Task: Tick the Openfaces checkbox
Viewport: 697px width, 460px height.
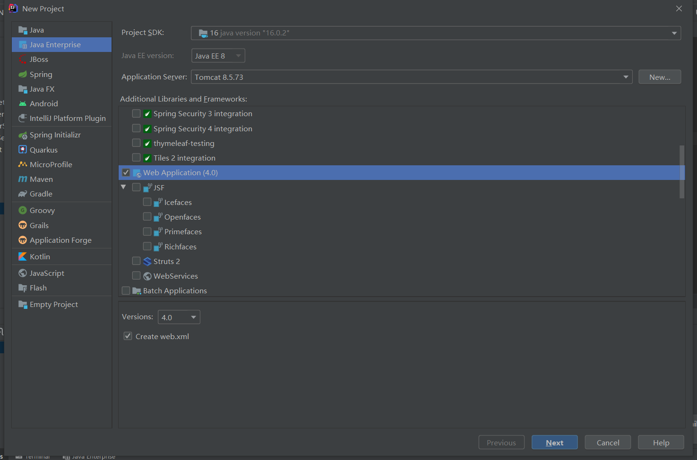Action: click(x=147, y=217)
